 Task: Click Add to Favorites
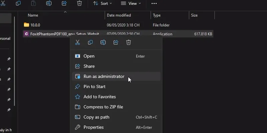[x=99, y=97]
